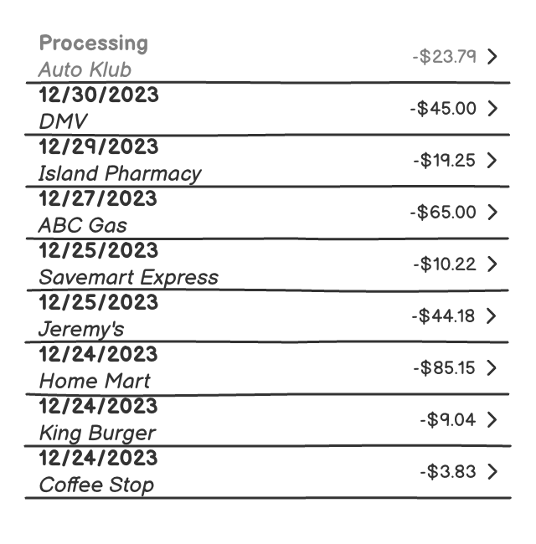
Task: Tap the Savemart Express chevron icon
Action: tap(492, 264)
